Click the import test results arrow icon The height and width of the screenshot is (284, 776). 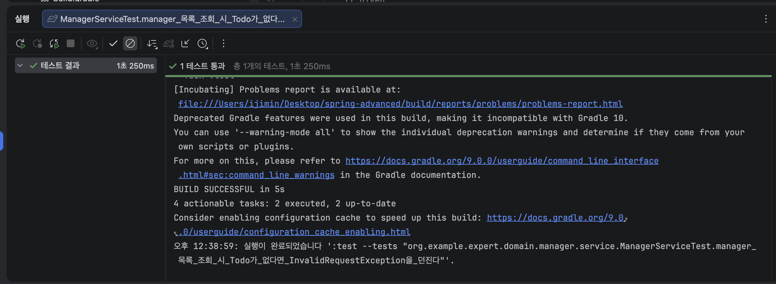[185, 43]
